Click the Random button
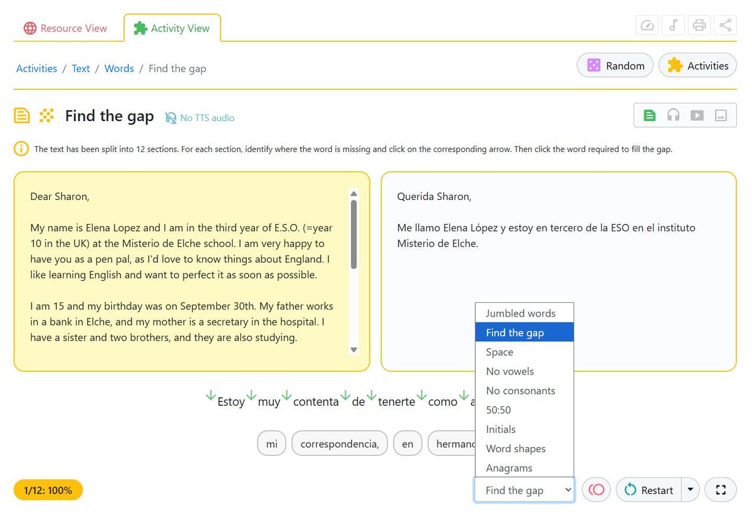 pos(615,65)
